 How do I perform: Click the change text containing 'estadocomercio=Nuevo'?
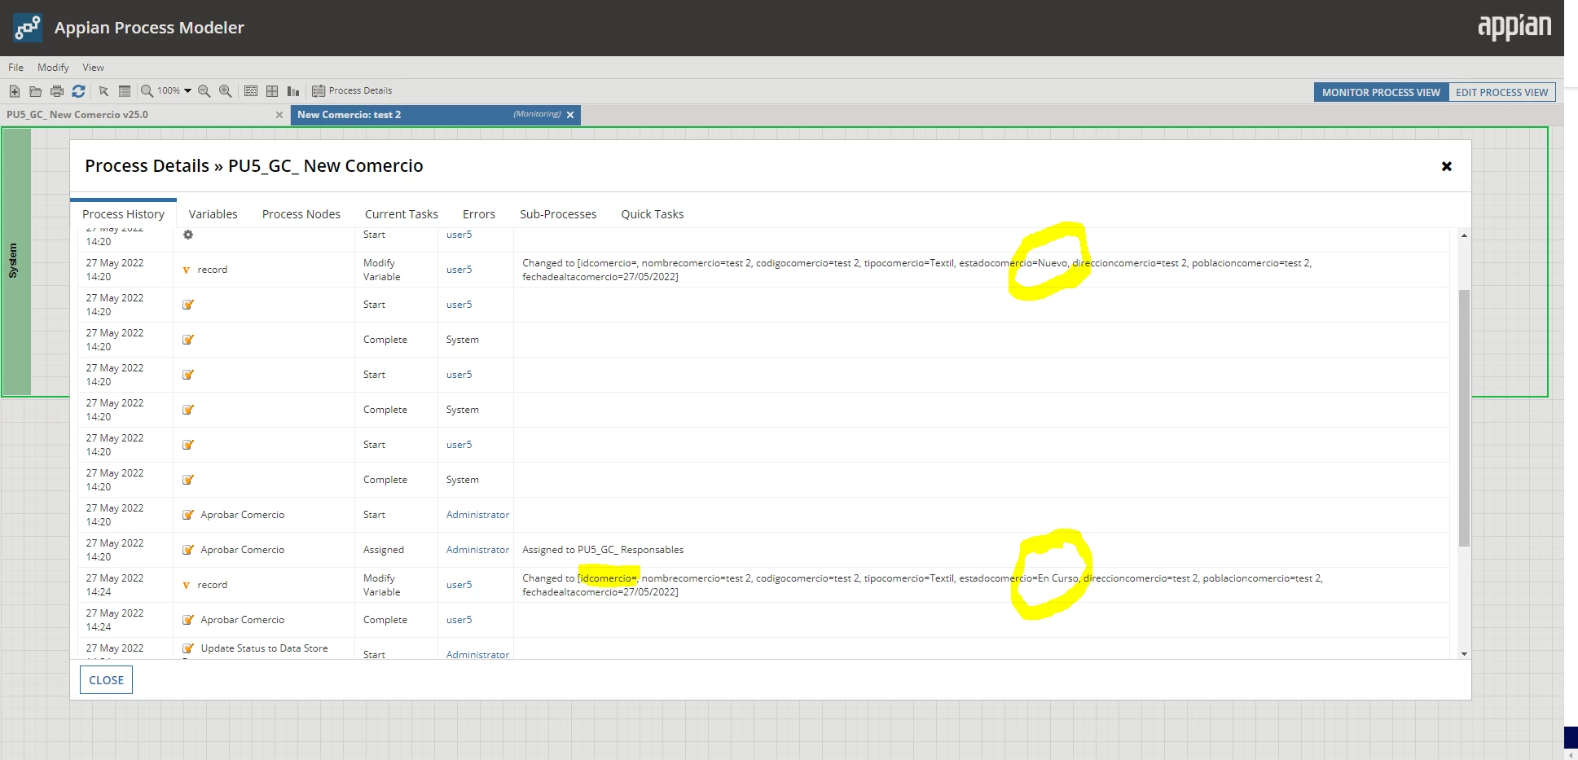coord(916,270)
